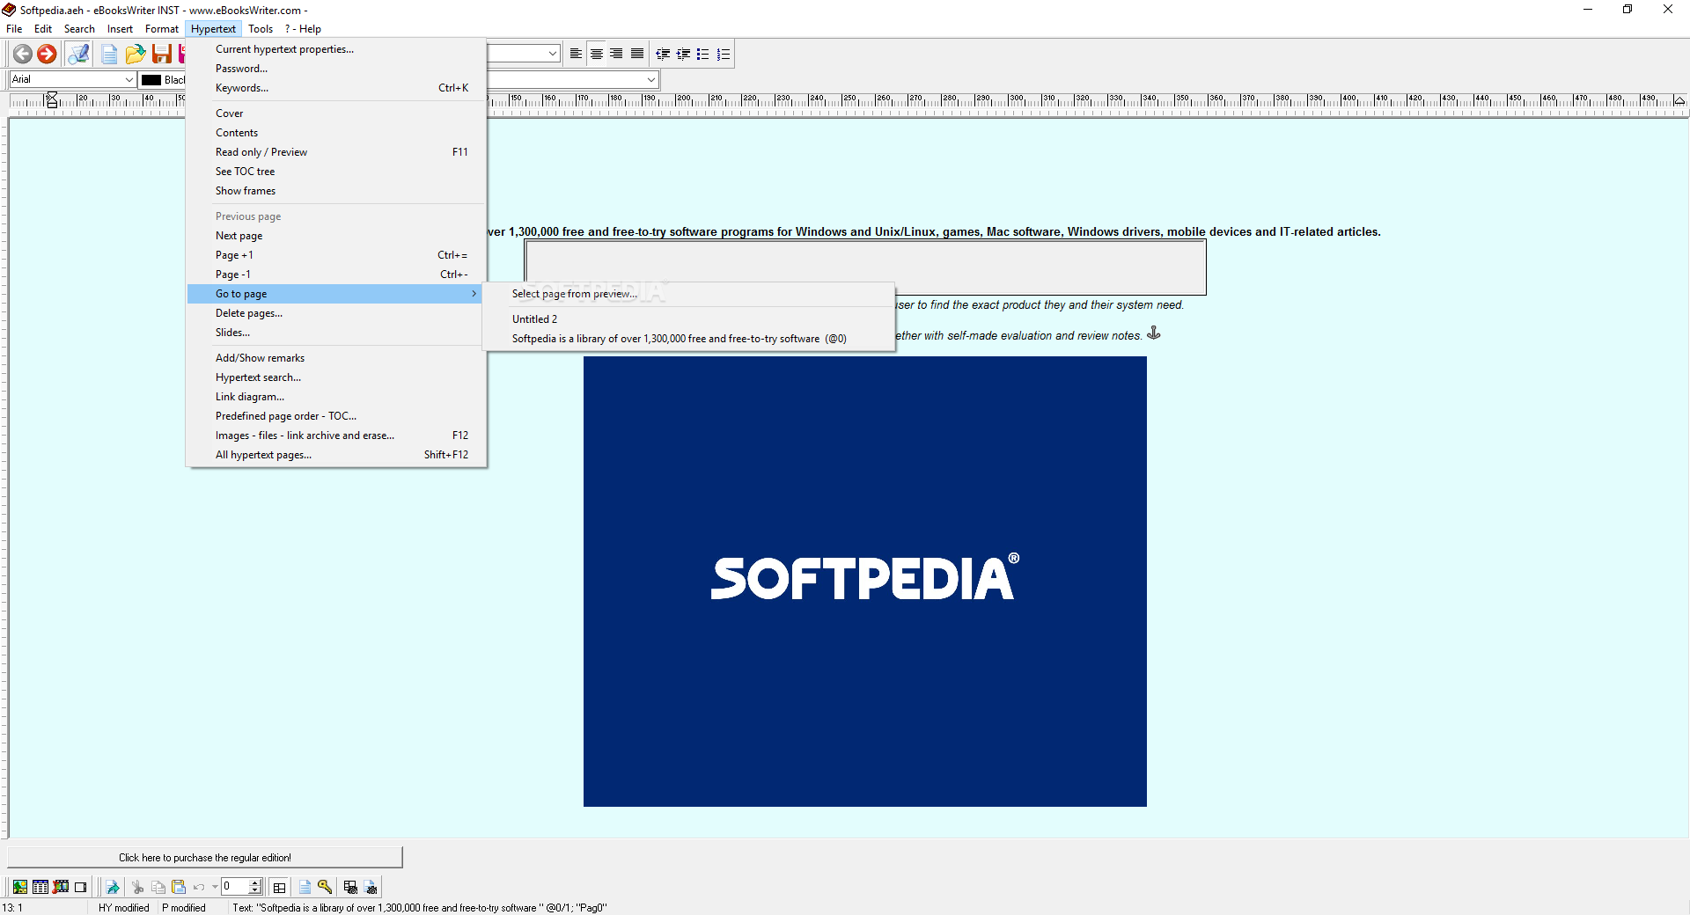This screenshot has height=915, width=1690.
Task: Click the Softpedia logo image in the page
Action: tap(864, 582)
